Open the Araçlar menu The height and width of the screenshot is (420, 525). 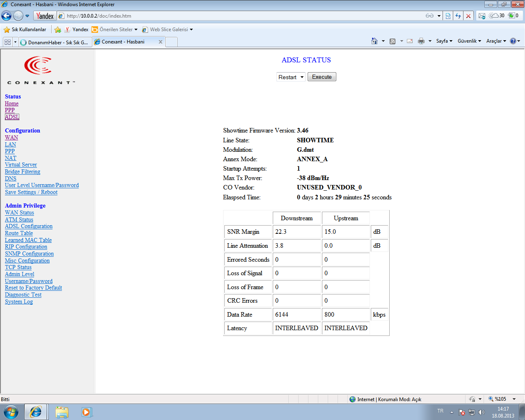pos(496,41)
